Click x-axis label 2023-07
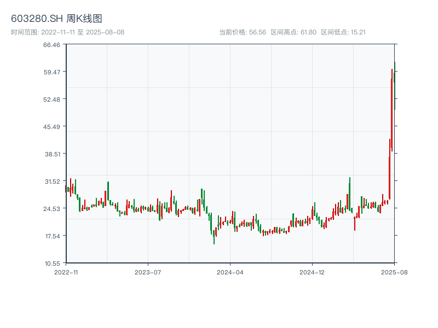The height and width of the screenshot is (328, 438). tap(148, 272)
